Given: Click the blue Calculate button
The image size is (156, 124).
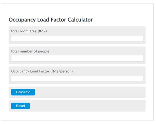Looking at the screenshot, I should click(x=23, y=92).
